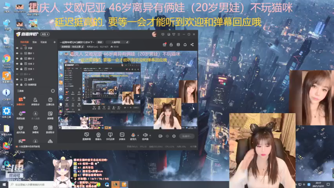This screenshot has height=188, width=334.
Task: Toggle visibility of the 文本 1 source
Action: coord(17,69)
